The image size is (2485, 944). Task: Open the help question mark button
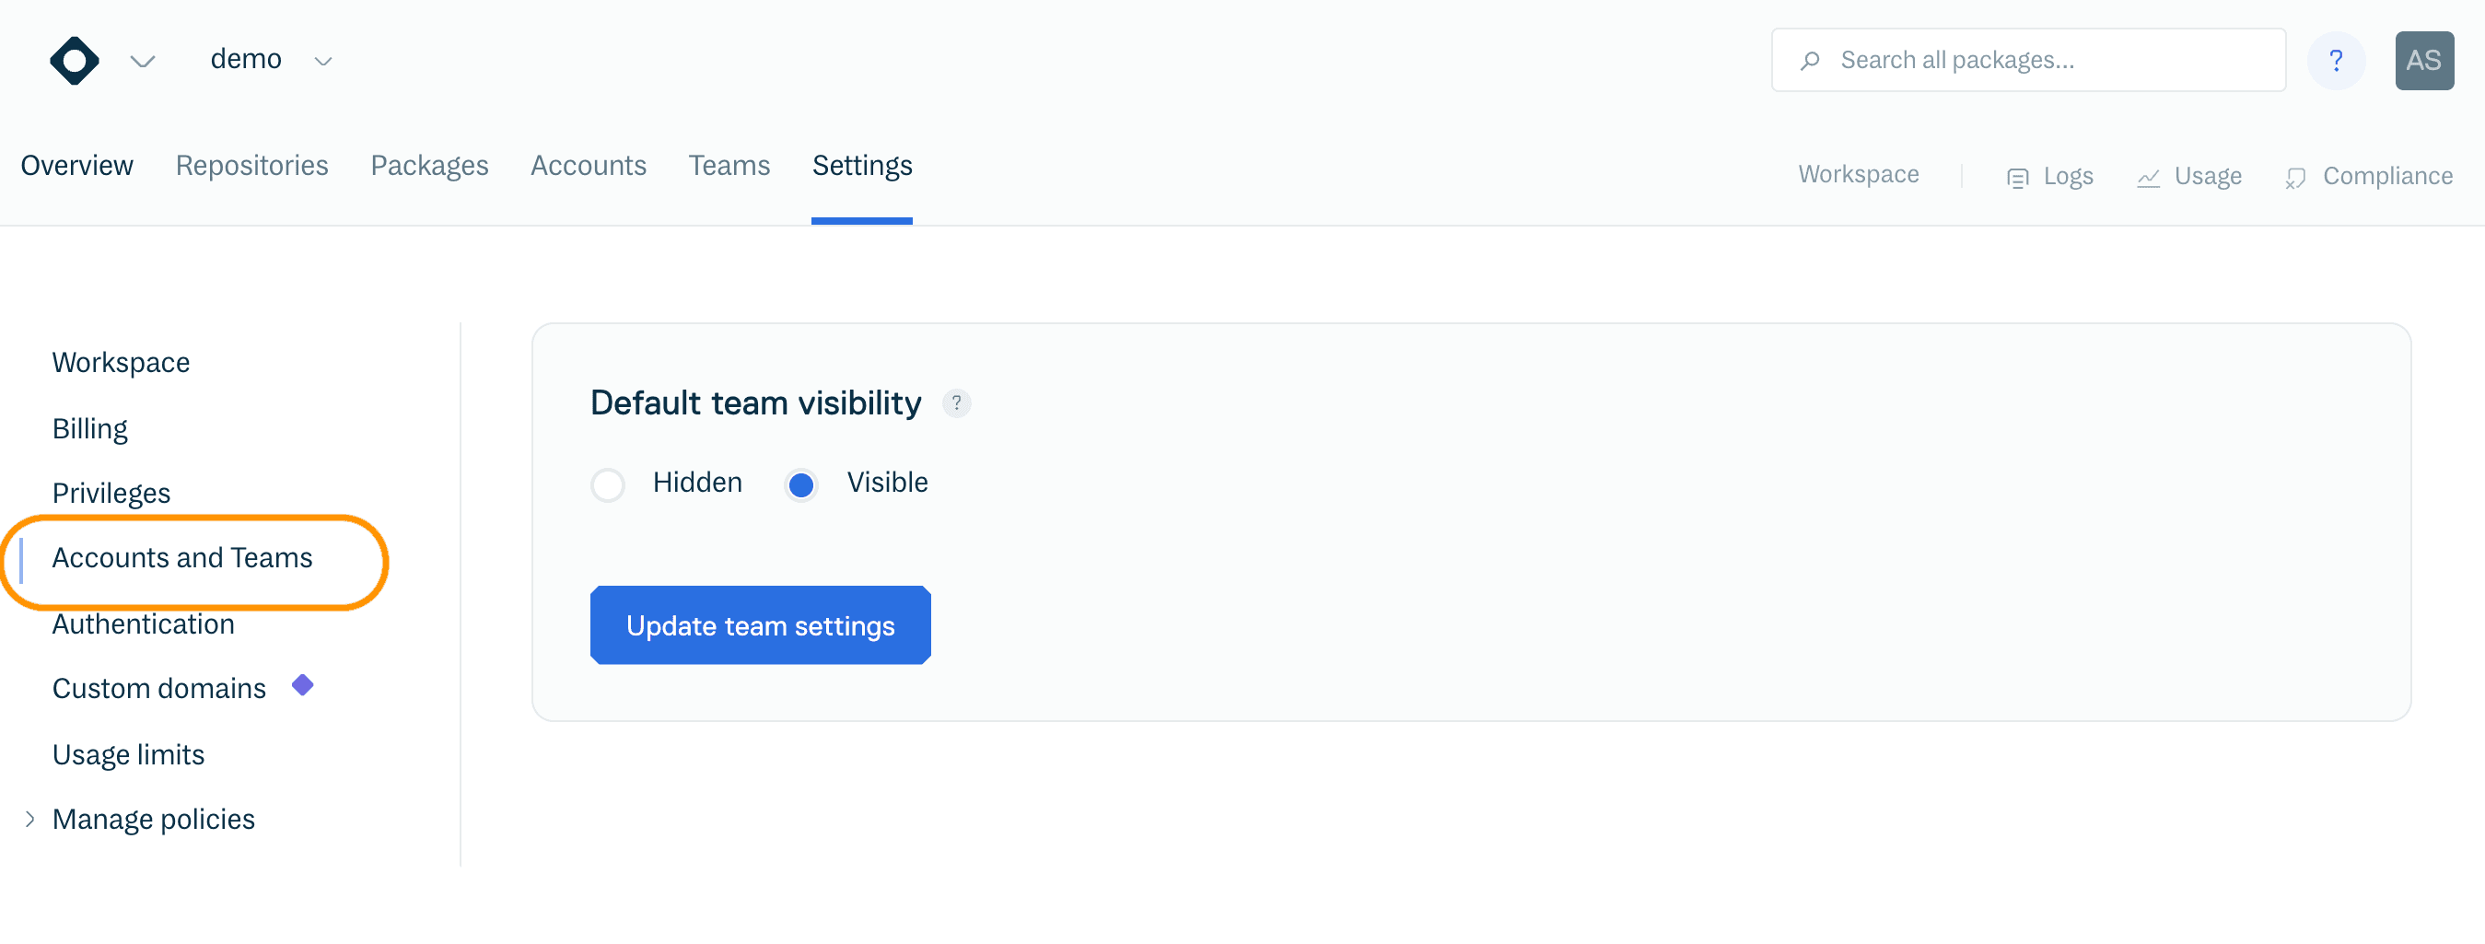pyautogui.click(x=2336, y=61)
